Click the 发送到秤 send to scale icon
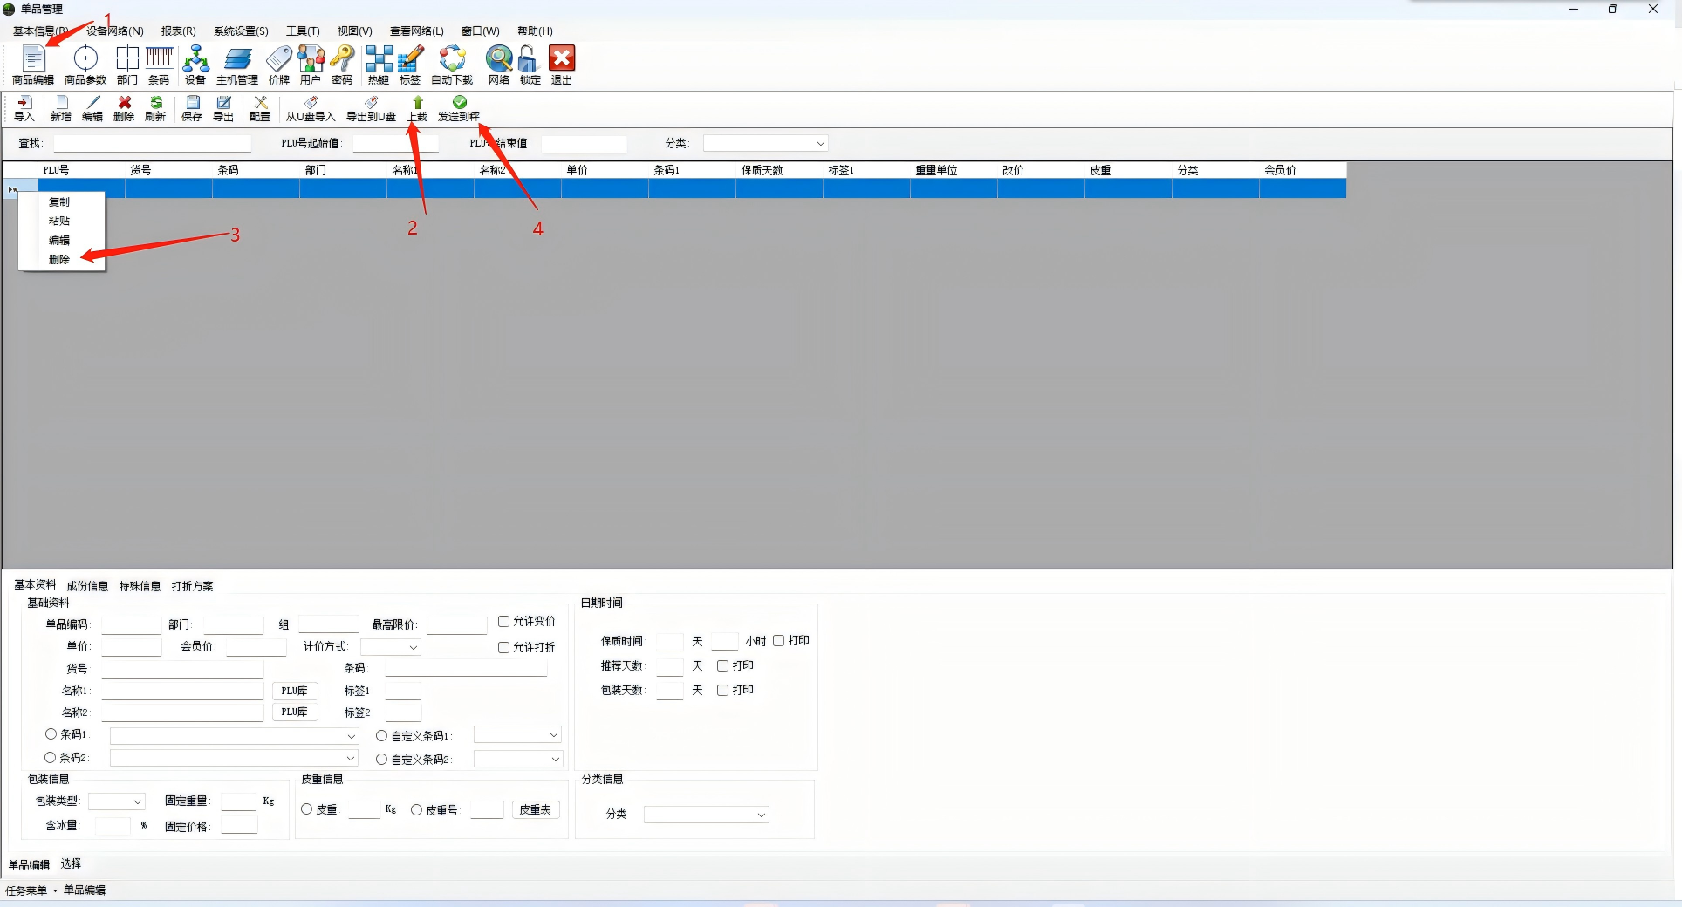 pyautogui.click(x=459, y=108)
